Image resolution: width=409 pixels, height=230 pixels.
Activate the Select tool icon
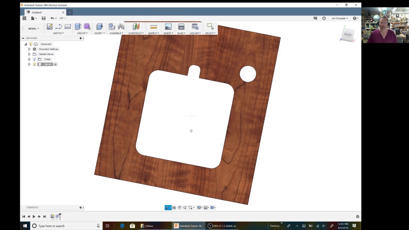(210, 27)
